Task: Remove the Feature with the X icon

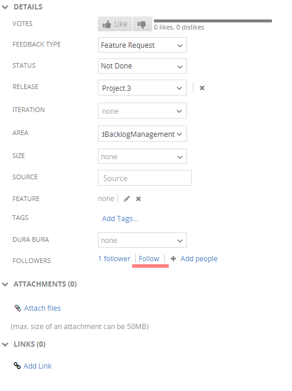Action: tap(139, 199)
